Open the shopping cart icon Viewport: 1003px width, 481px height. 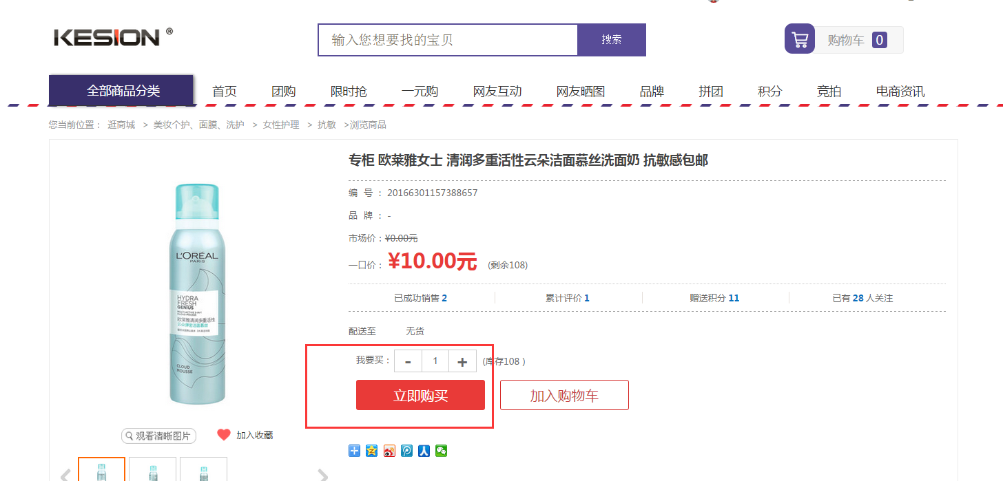coord(800,39)
